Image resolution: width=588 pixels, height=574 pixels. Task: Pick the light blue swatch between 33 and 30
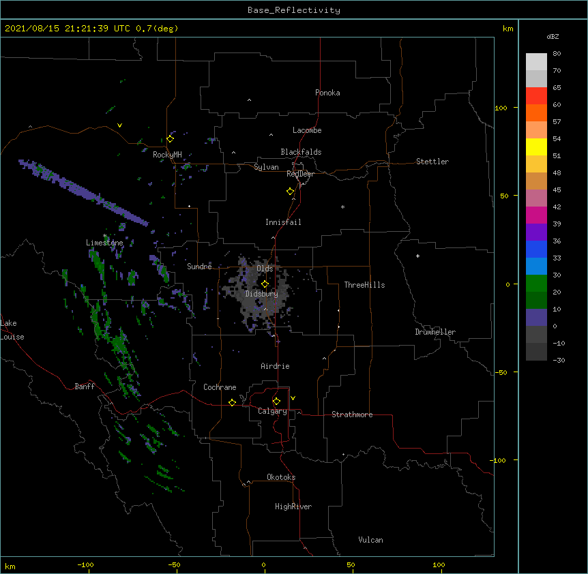[536, 266]
